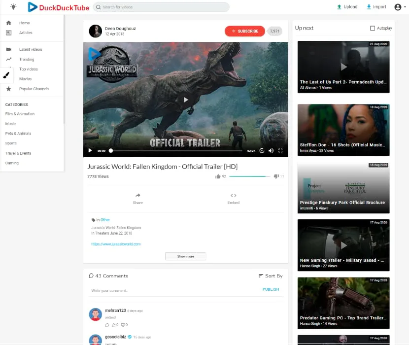409x345 pixels.
Task: Go to Home in sidebar
Action: [x=25, y=23]
